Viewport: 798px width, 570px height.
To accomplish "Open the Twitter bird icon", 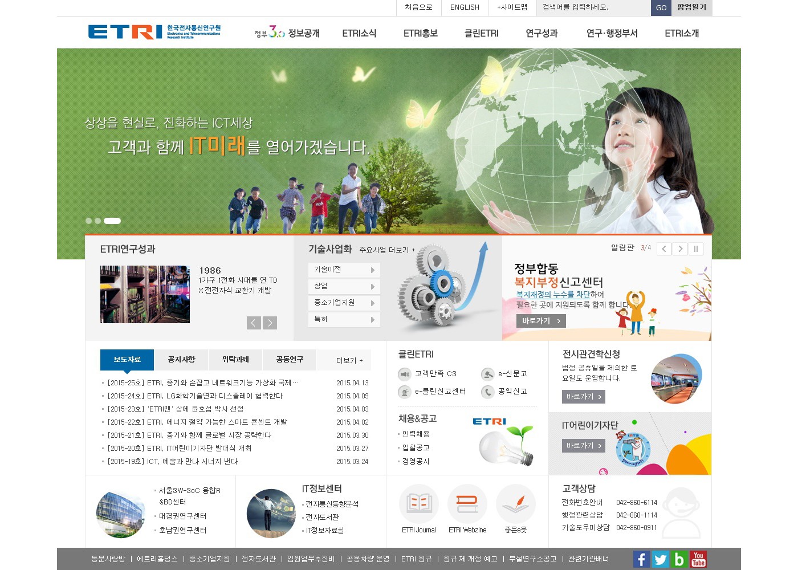I will pos(660,559).
